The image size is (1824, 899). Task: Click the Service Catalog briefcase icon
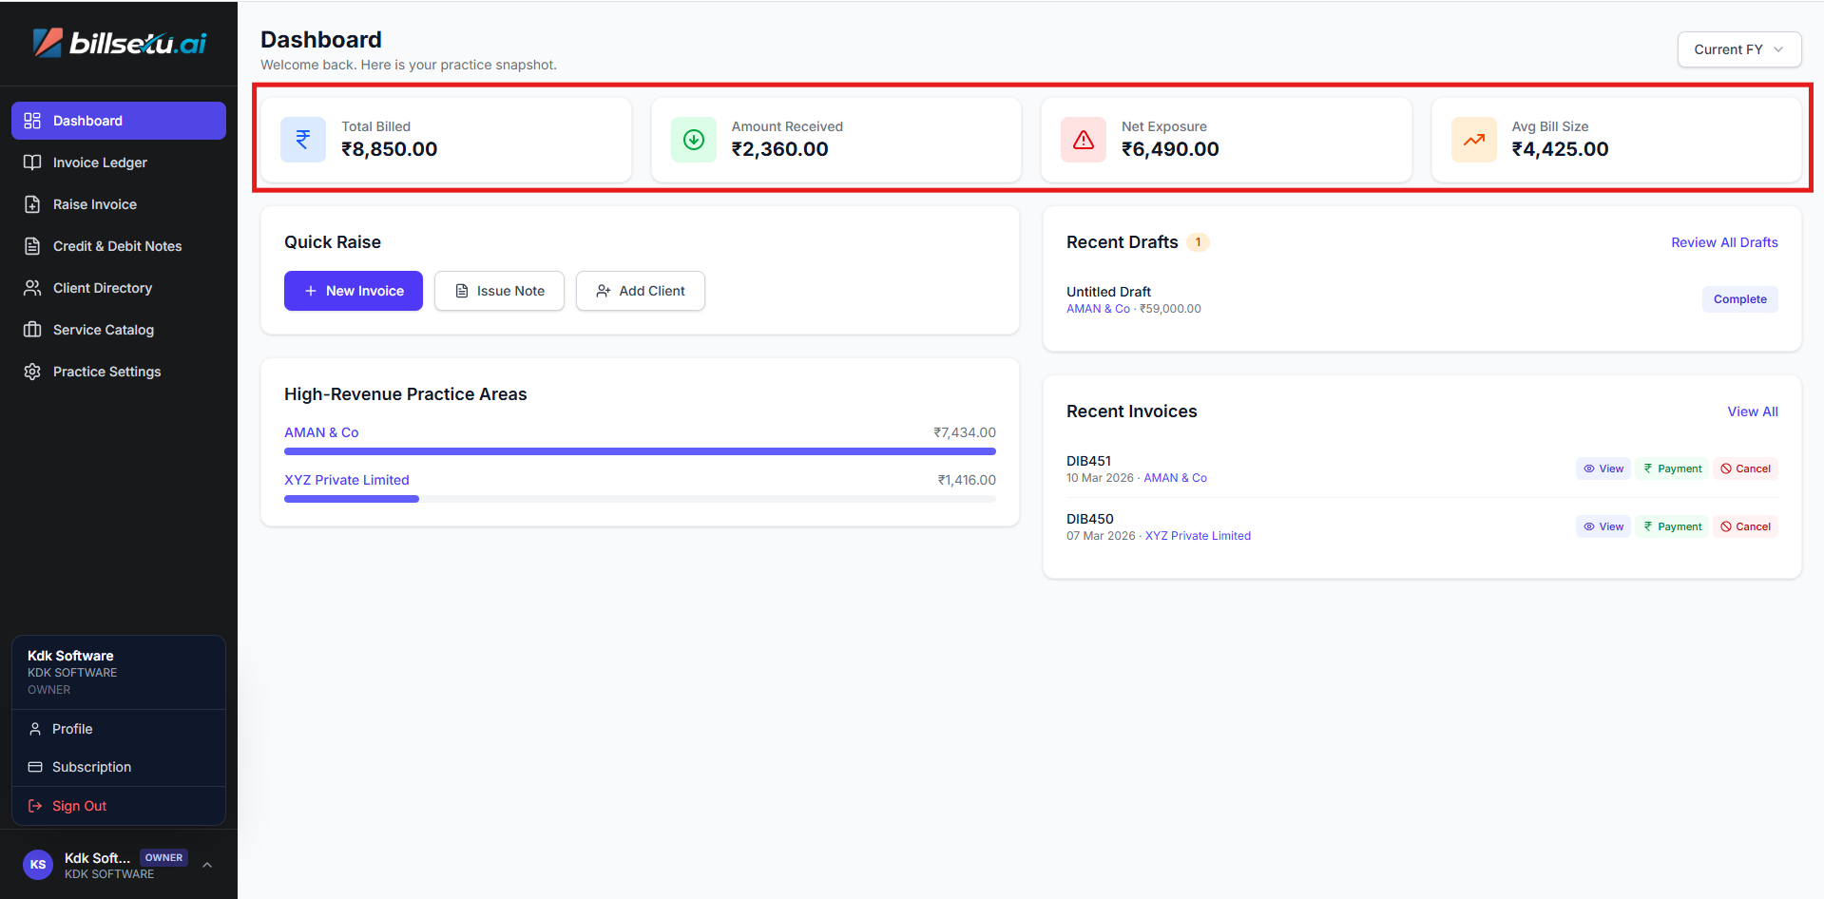tap(32, 330)
